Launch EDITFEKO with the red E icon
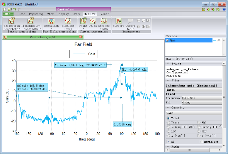The width and height of the screenshot is (228, 154). tap(213, 9)
